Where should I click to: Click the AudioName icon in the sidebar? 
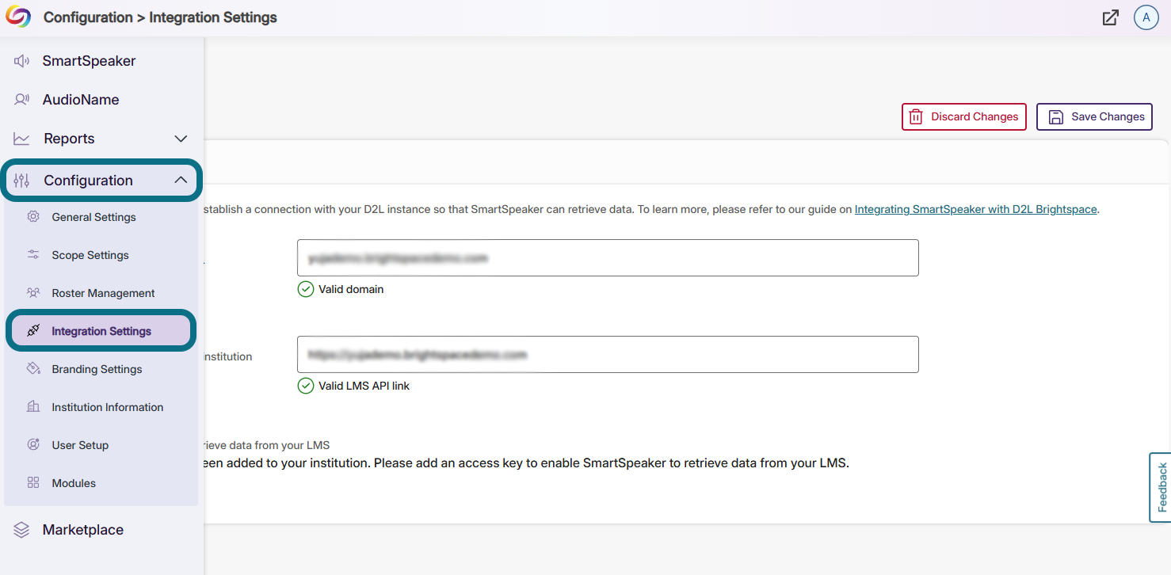point(21,99)
